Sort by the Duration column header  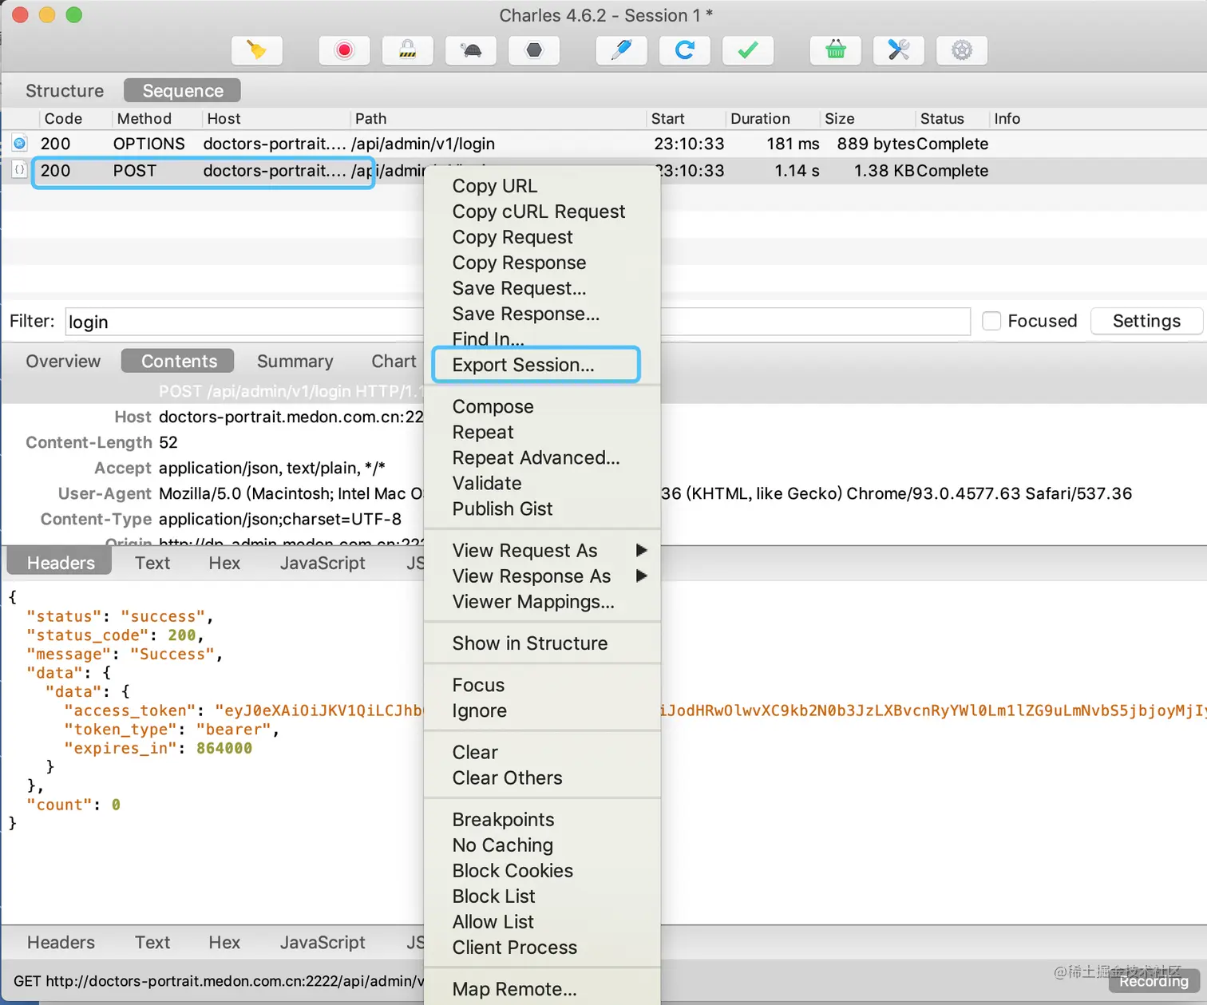pyautogui.click(x=761, y=118)
